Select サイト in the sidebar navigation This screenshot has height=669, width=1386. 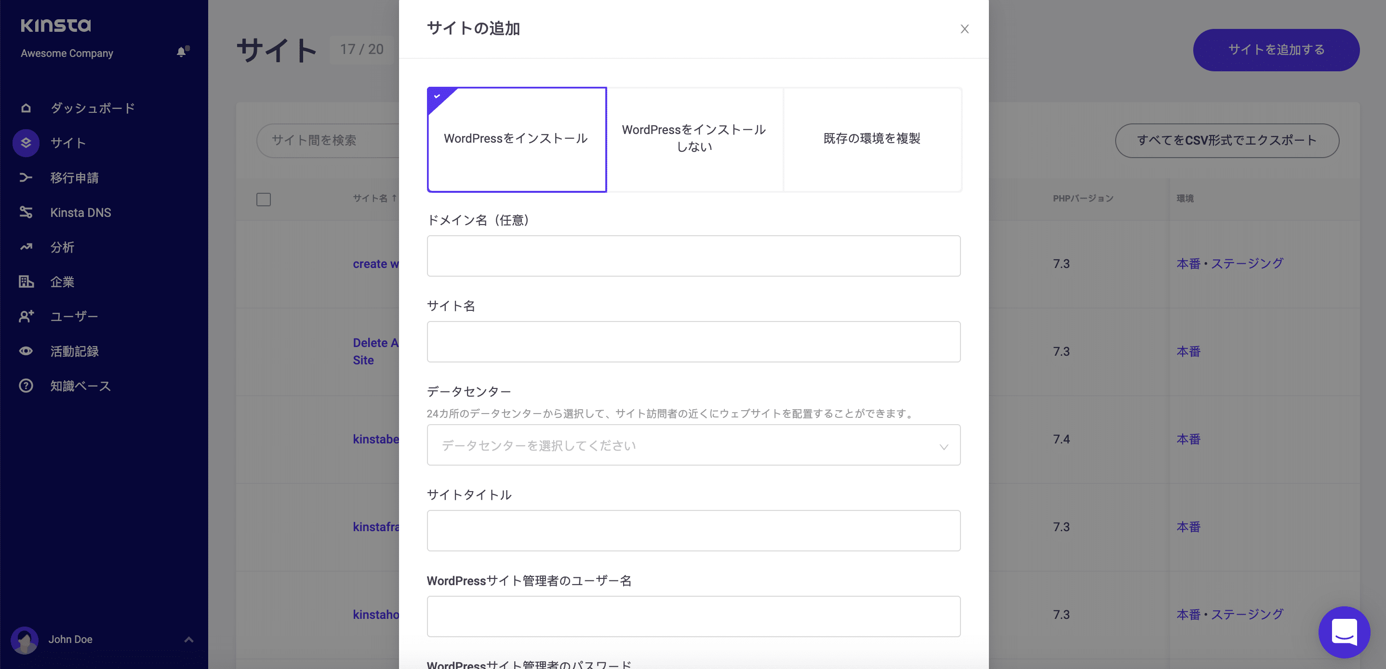(x=67, y=143)
